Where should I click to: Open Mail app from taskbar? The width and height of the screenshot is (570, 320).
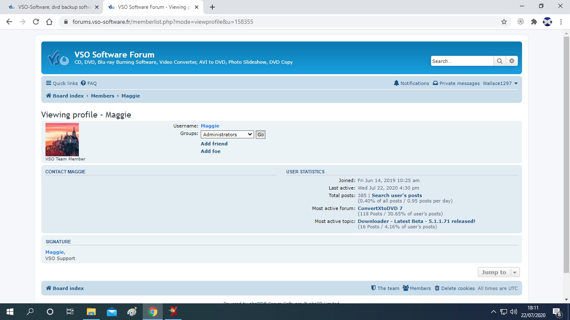coord(111,312)
